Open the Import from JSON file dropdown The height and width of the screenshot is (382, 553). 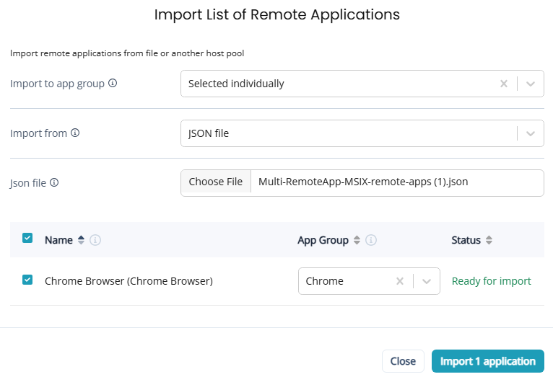point(531,133)
